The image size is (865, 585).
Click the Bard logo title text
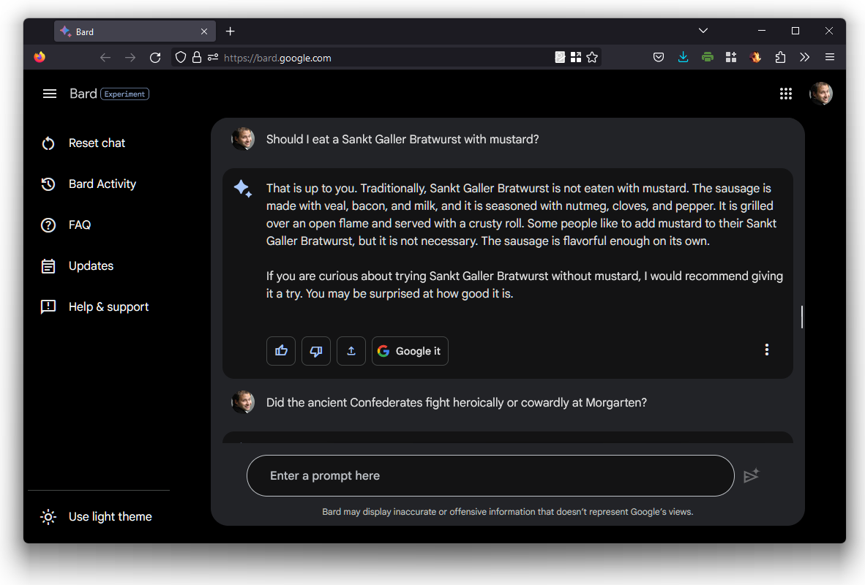(83, 94)
